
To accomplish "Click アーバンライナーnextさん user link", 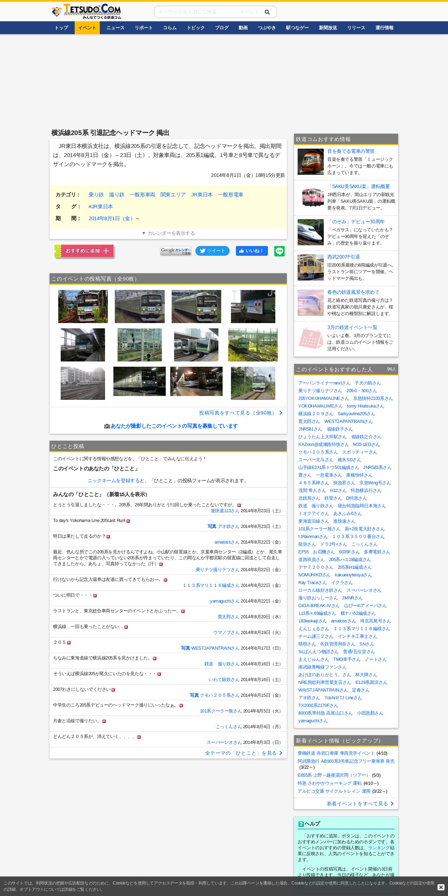I will (x=324, y=383).
